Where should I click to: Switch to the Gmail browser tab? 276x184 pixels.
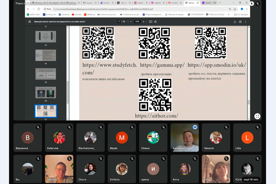90,3
